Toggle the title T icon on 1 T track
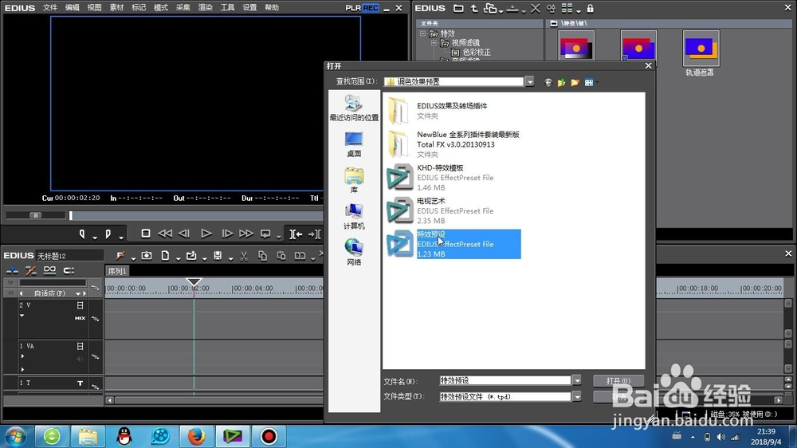 (x=80, y=383)
